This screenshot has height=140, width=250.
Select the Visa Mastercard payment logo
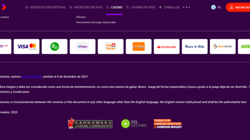27,47
